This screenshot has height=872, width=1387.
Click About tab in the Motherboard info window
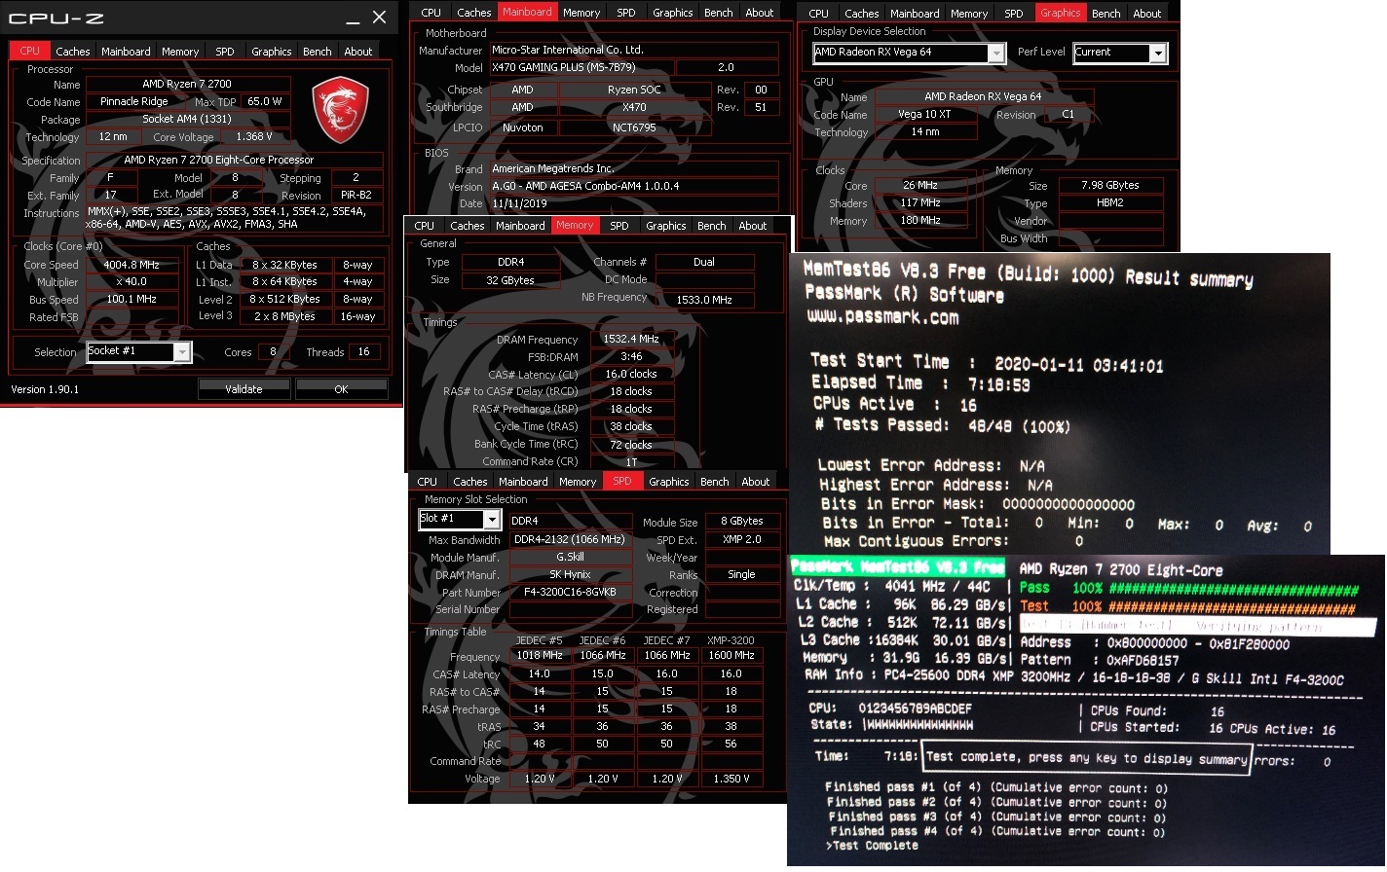[760, 13]
